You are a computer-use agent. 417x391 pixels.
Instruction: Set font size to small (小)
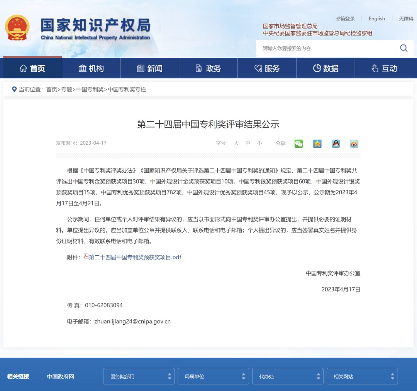(x=259, y=143)
